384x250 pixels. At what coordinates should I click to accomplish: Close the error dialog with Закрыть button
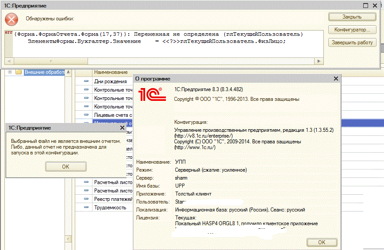(x=352, y=17)
